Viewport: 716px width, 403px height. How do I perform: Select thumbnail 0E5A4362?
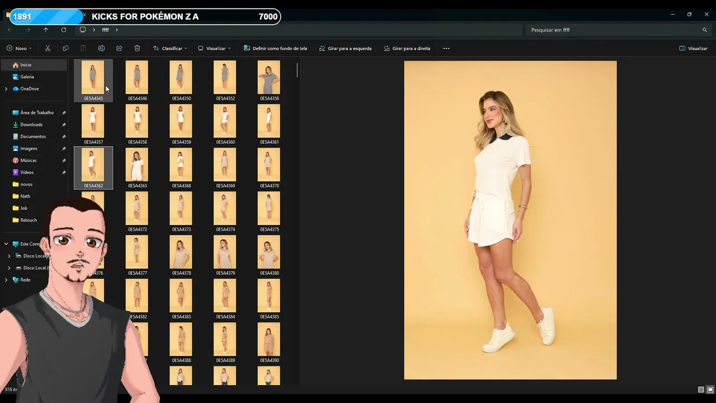[93, 168]
